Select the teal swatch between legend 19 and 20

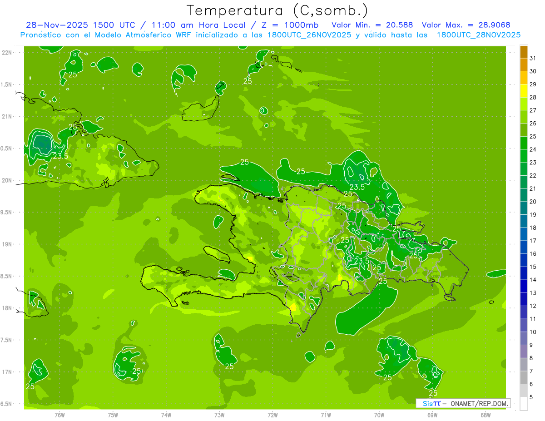click(524, 208)
